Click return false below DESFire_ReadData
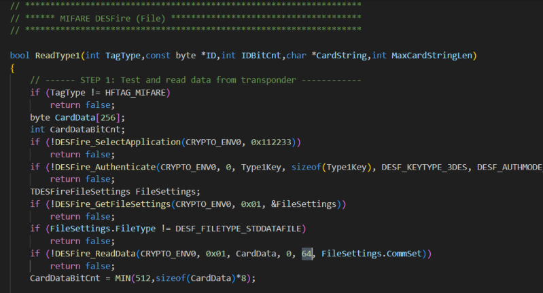Screen dimensions: 543x293 click(x=82, y=266)
